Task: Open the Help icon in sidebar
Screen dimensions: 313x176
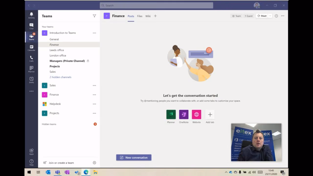Action: tap(31, 162)
